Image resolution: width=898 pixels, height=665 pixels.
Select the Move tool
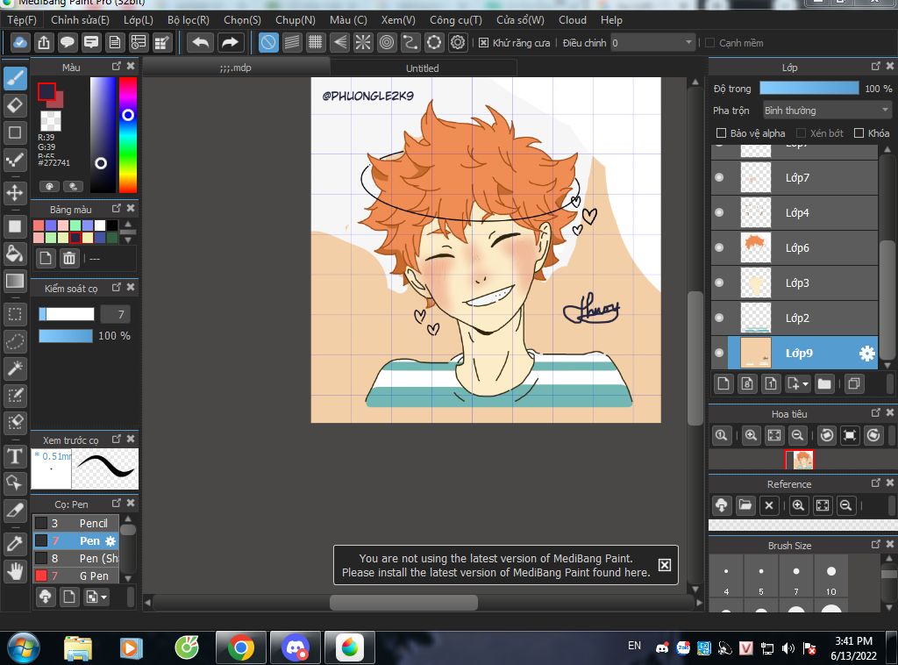point(16,192)
